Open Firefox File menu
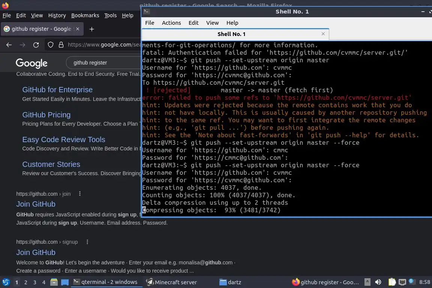Viewport: 432px width, 288px height. [7, 15]
